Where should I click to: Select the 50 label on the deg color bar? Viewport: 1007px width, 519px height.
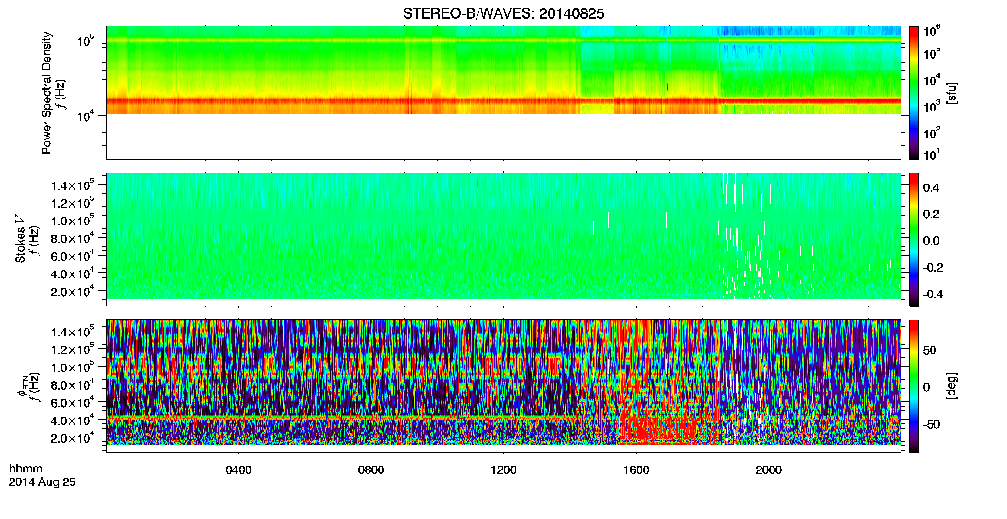coord(930,350)
